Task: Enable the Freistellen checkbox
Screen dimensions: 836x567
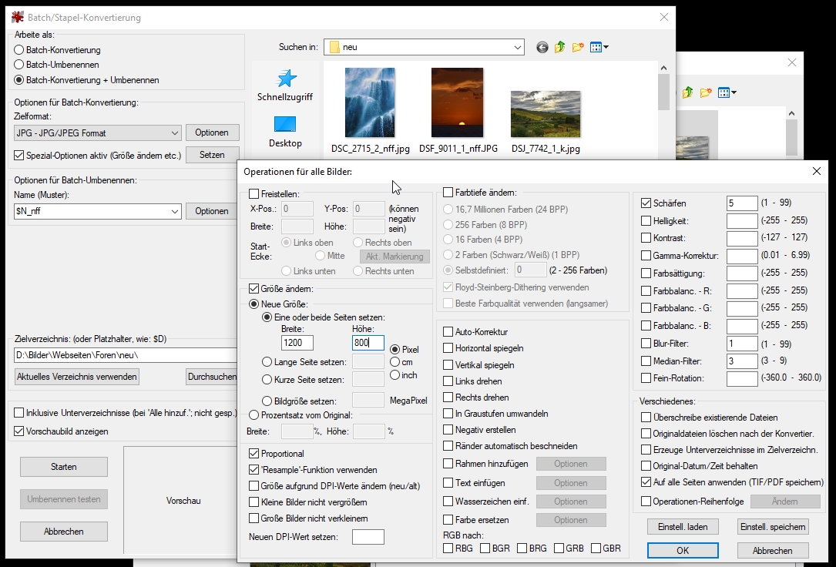Action: tap(253, 194)
